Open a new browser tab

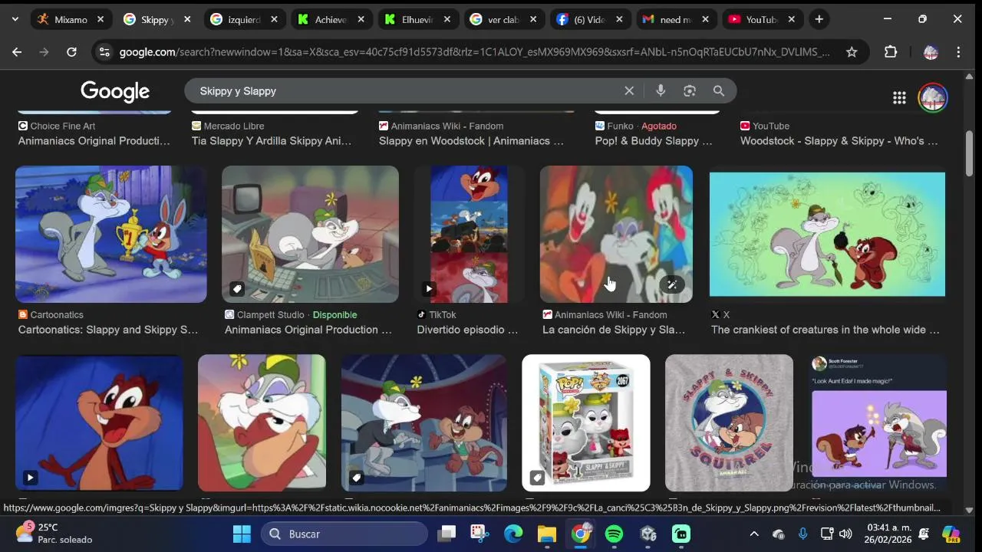pos(819,19)
